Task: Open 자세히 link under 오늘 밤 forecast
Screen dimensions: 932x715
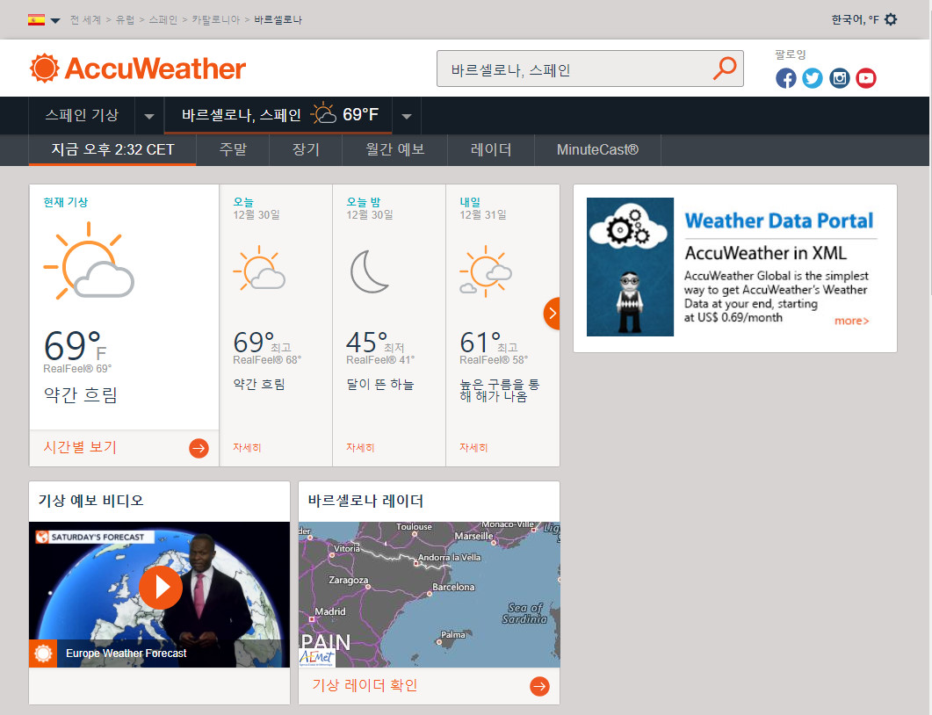Action: click(360, 448)
